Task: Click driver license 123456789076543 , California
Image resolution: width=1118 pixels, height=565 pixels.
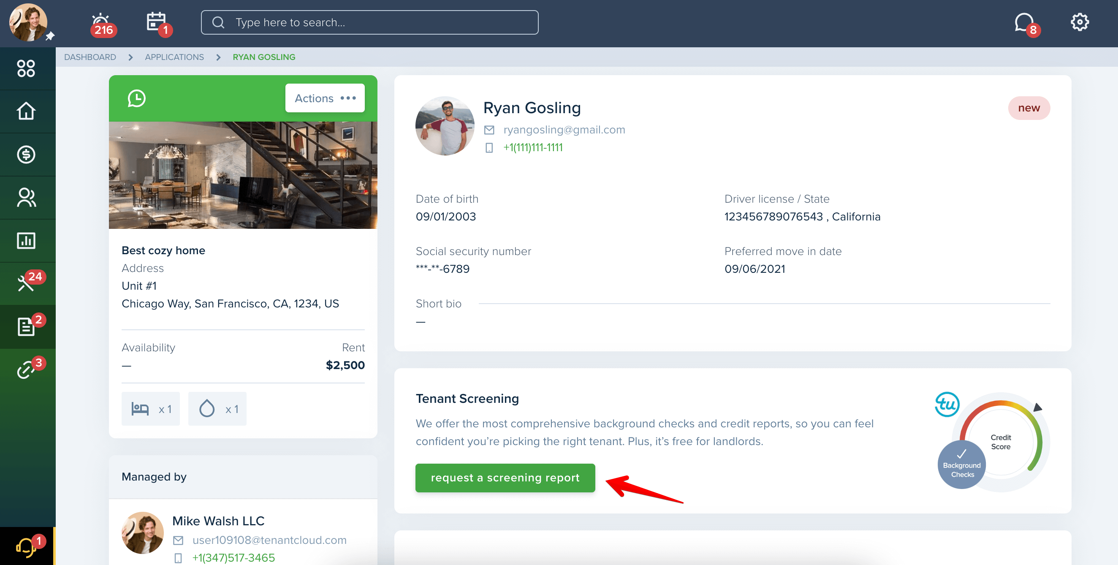Action: tap(802, 217)
